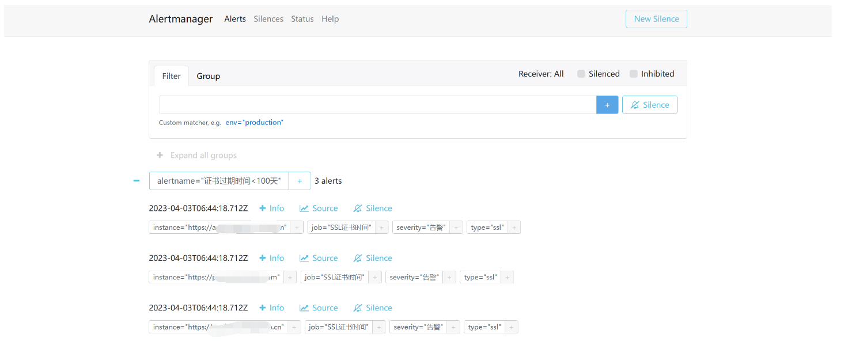The height and width of the screenshot is (345, 848).
Task: Silence the first alert (instance https://a…)
Action: (373, 208)
